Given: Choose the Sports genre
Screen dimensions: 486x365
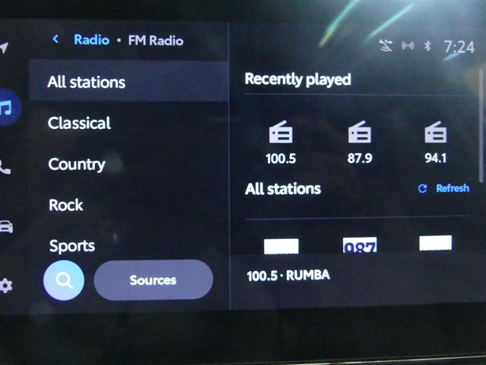Looking at the screenshot, I should [x=72, y=246].
